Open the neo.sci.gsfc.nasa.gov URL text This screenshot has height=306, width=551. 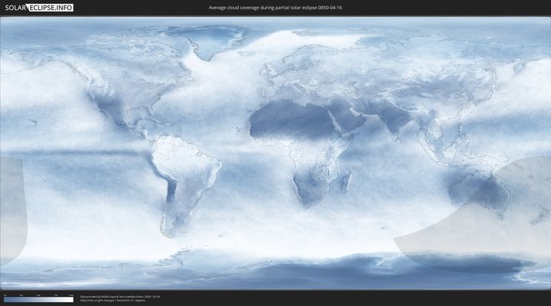click(98, 301)
